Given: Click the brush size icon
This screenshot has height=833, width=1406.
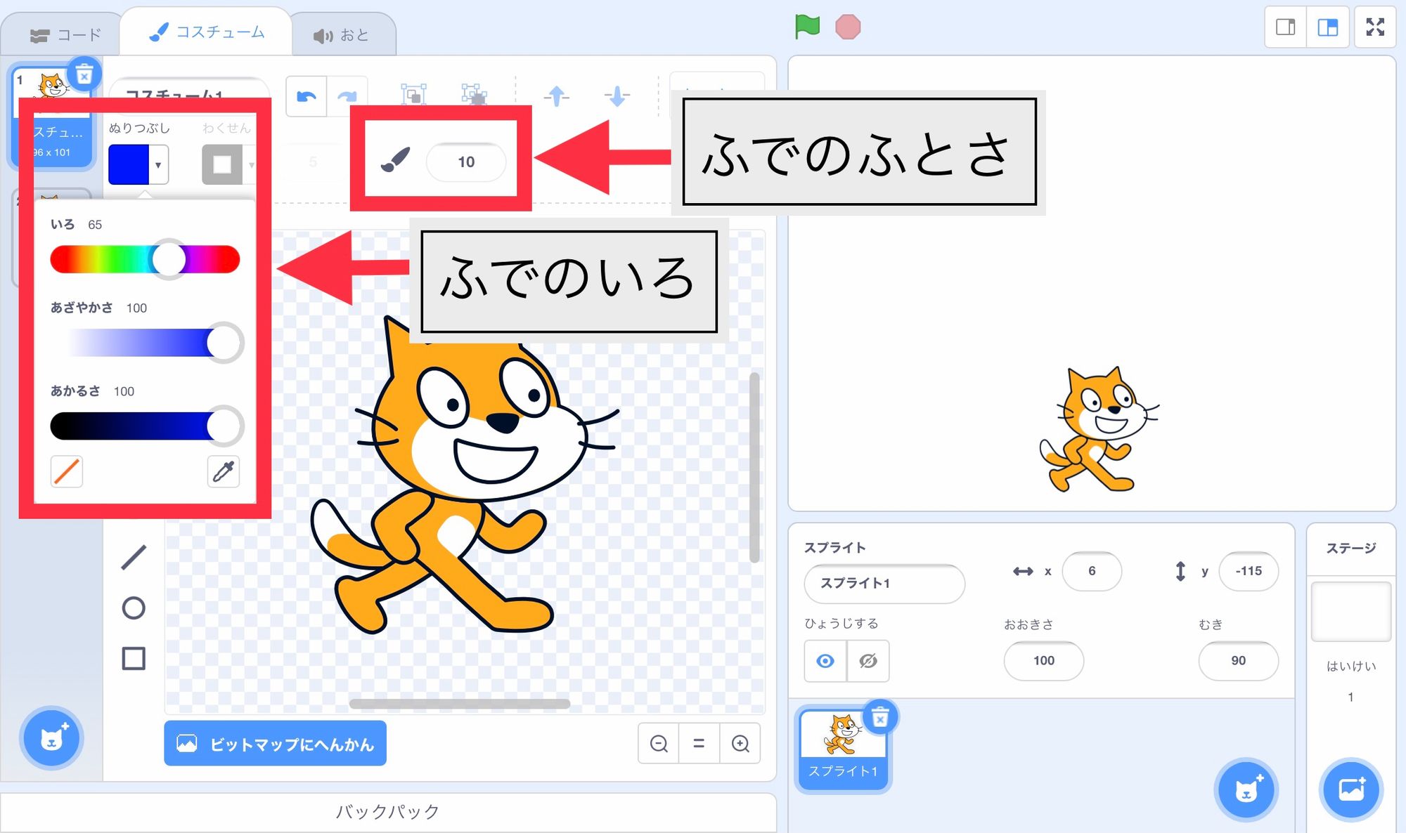Looking at the screenshot, I should click(x=395, y=161).
